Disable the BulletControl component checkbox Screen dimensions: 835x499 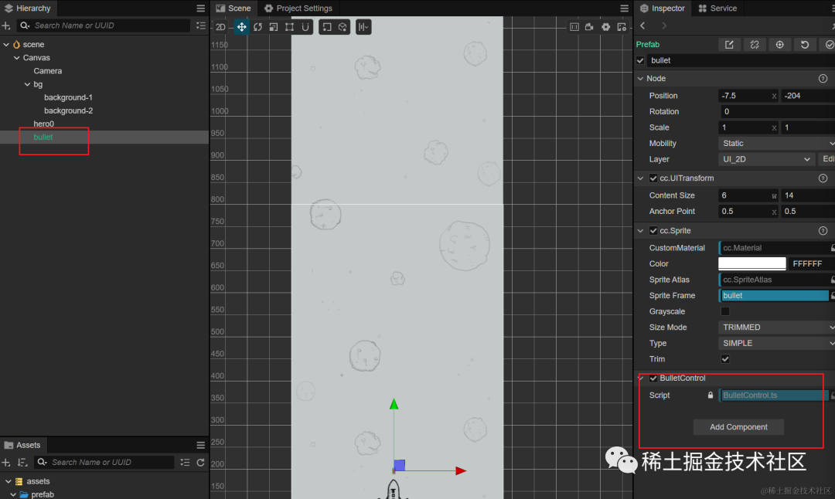click(653, 378)
